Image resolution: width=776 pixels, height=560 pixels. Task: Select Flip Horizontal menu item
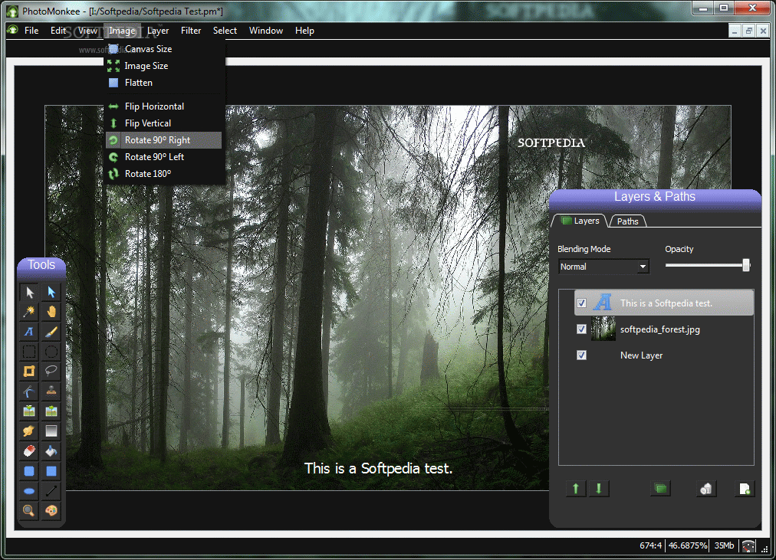(164, 106)
